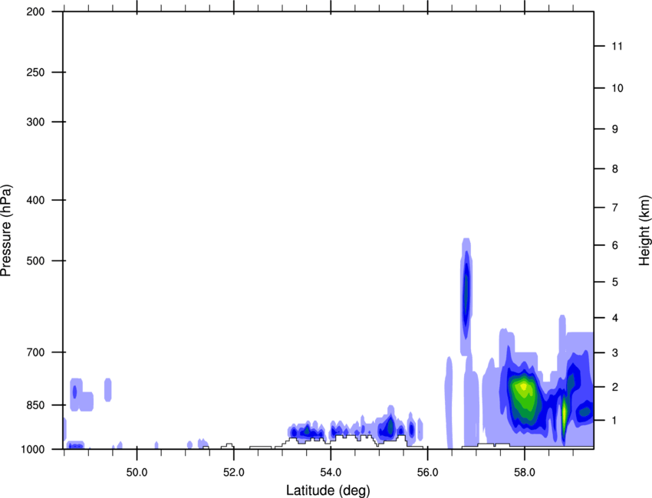Click the 'Latitude (deg)' axis title
Screen dimensions: 652x498
(x=328, y=490)
